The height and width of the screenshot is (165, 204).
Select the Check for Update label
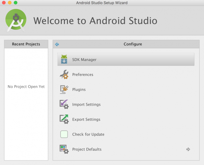tap(88, 134)
